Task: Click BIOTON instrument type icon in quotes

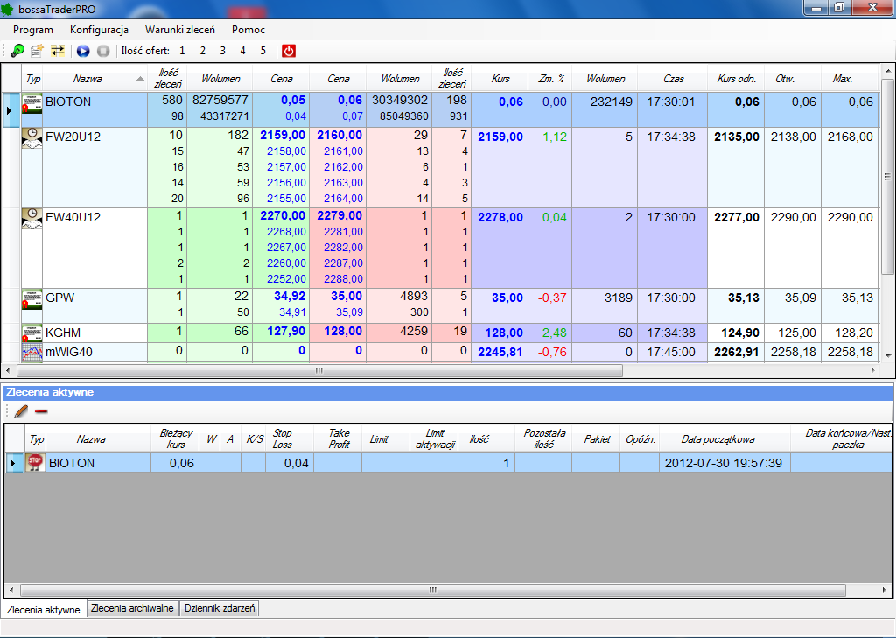Action: point(32,103)
